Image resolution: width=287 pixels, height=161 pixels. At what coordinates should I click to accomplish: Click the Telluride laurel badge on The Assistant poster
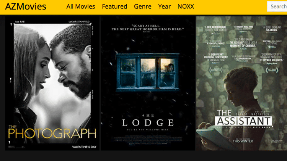pos(272,70)
